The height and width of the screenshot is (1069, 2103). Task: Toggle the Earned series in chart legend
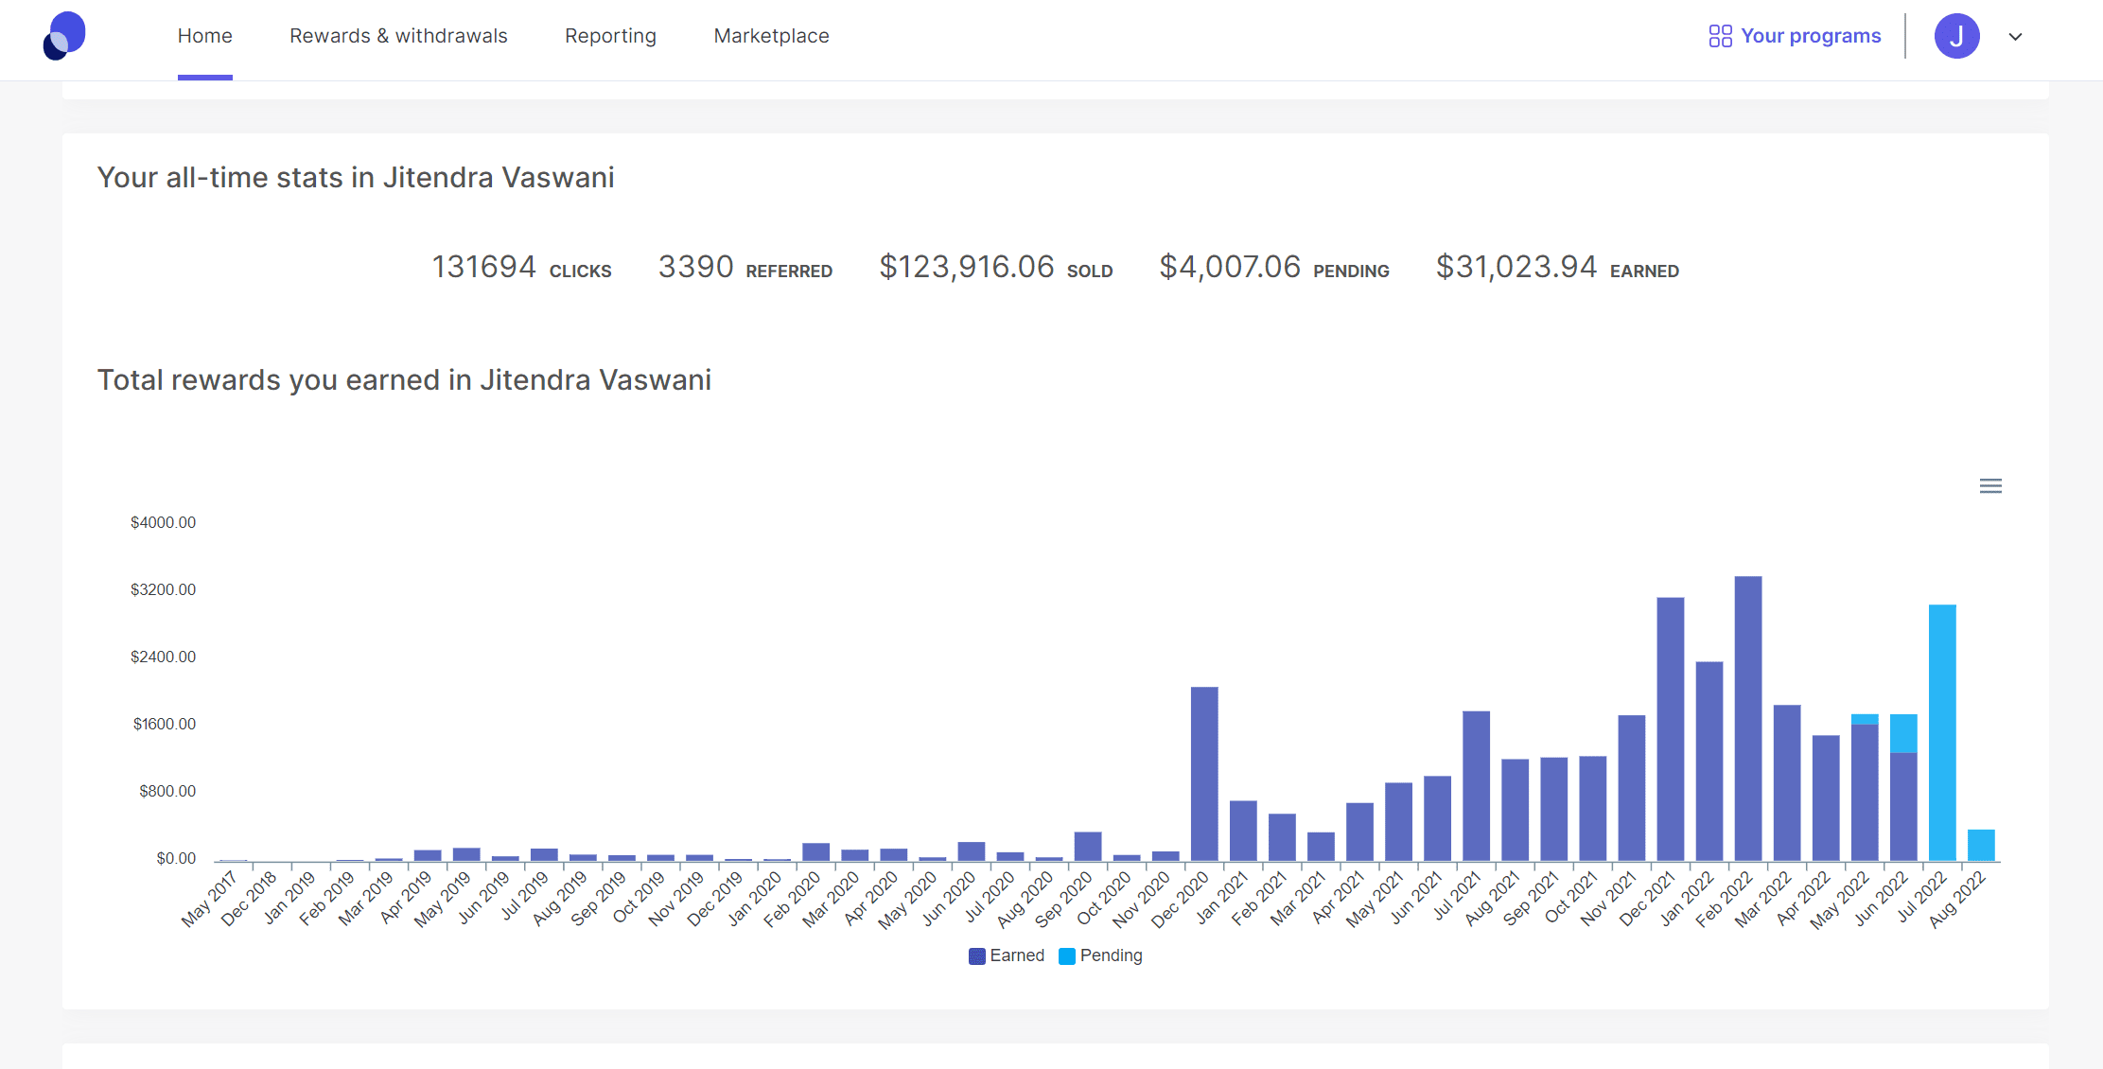tap(1017, 955)
